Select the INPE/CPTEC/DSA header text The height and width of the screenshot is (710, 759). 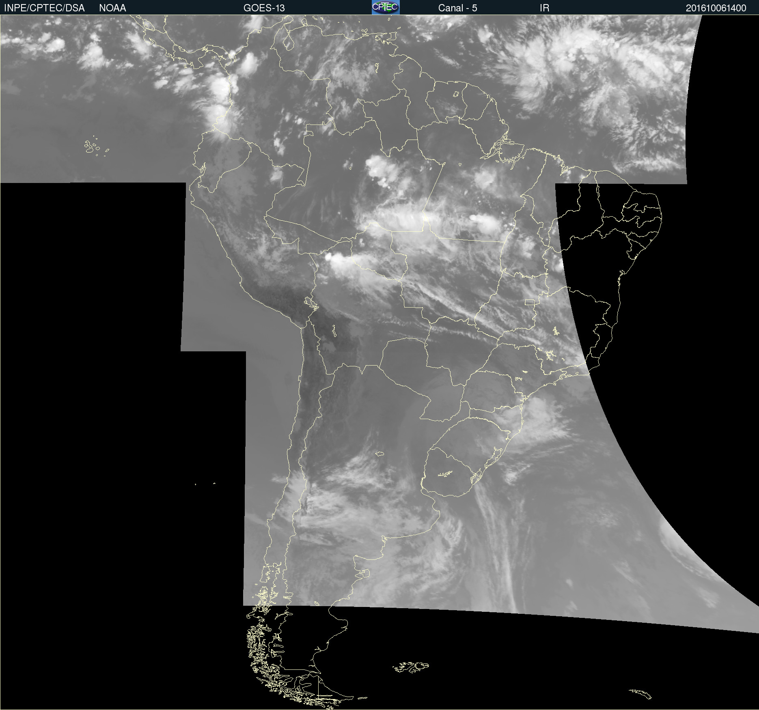pos(44,8)
